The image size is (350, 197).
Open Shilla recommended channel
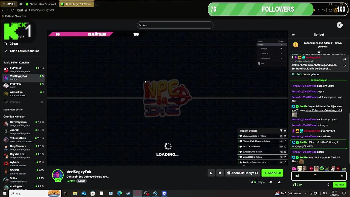coord(23,180)
